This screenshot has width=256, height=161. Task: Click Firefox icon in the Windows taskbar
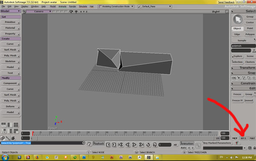pos(38,158)
